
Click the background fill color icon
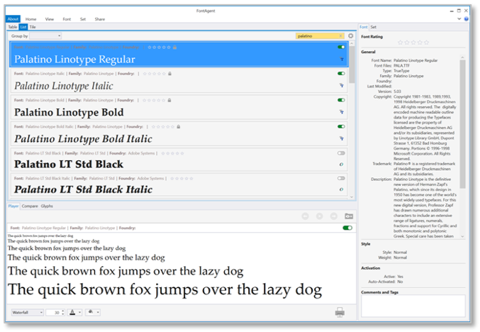tap(91, 312)
